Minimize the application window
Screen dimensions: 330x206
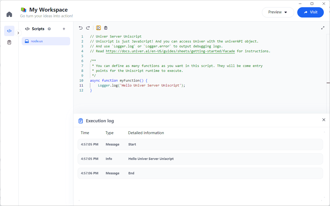pyautogui.click(x=300, y=4)
